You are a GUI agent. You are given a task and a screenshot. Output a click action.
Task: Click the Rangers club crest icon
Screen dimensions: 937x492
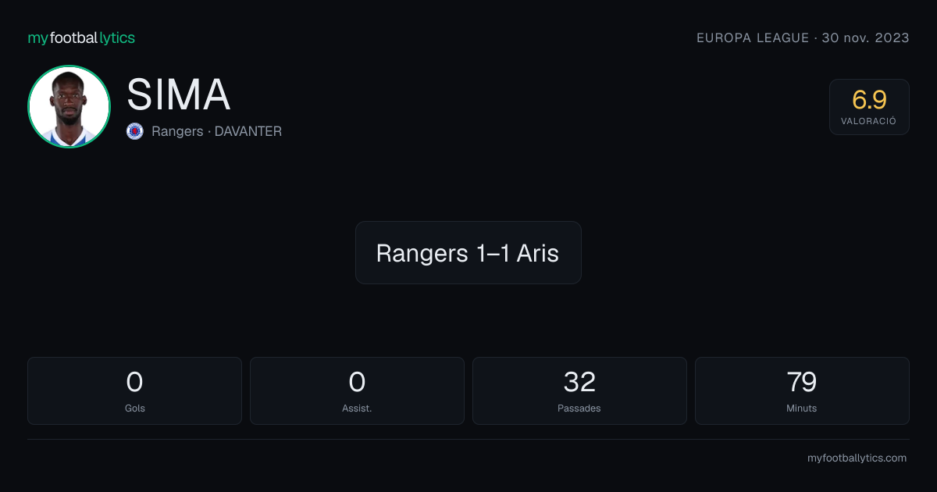pos(135,131)
